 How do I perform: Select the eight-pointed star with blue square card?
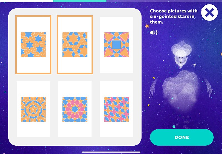[117, 45]
